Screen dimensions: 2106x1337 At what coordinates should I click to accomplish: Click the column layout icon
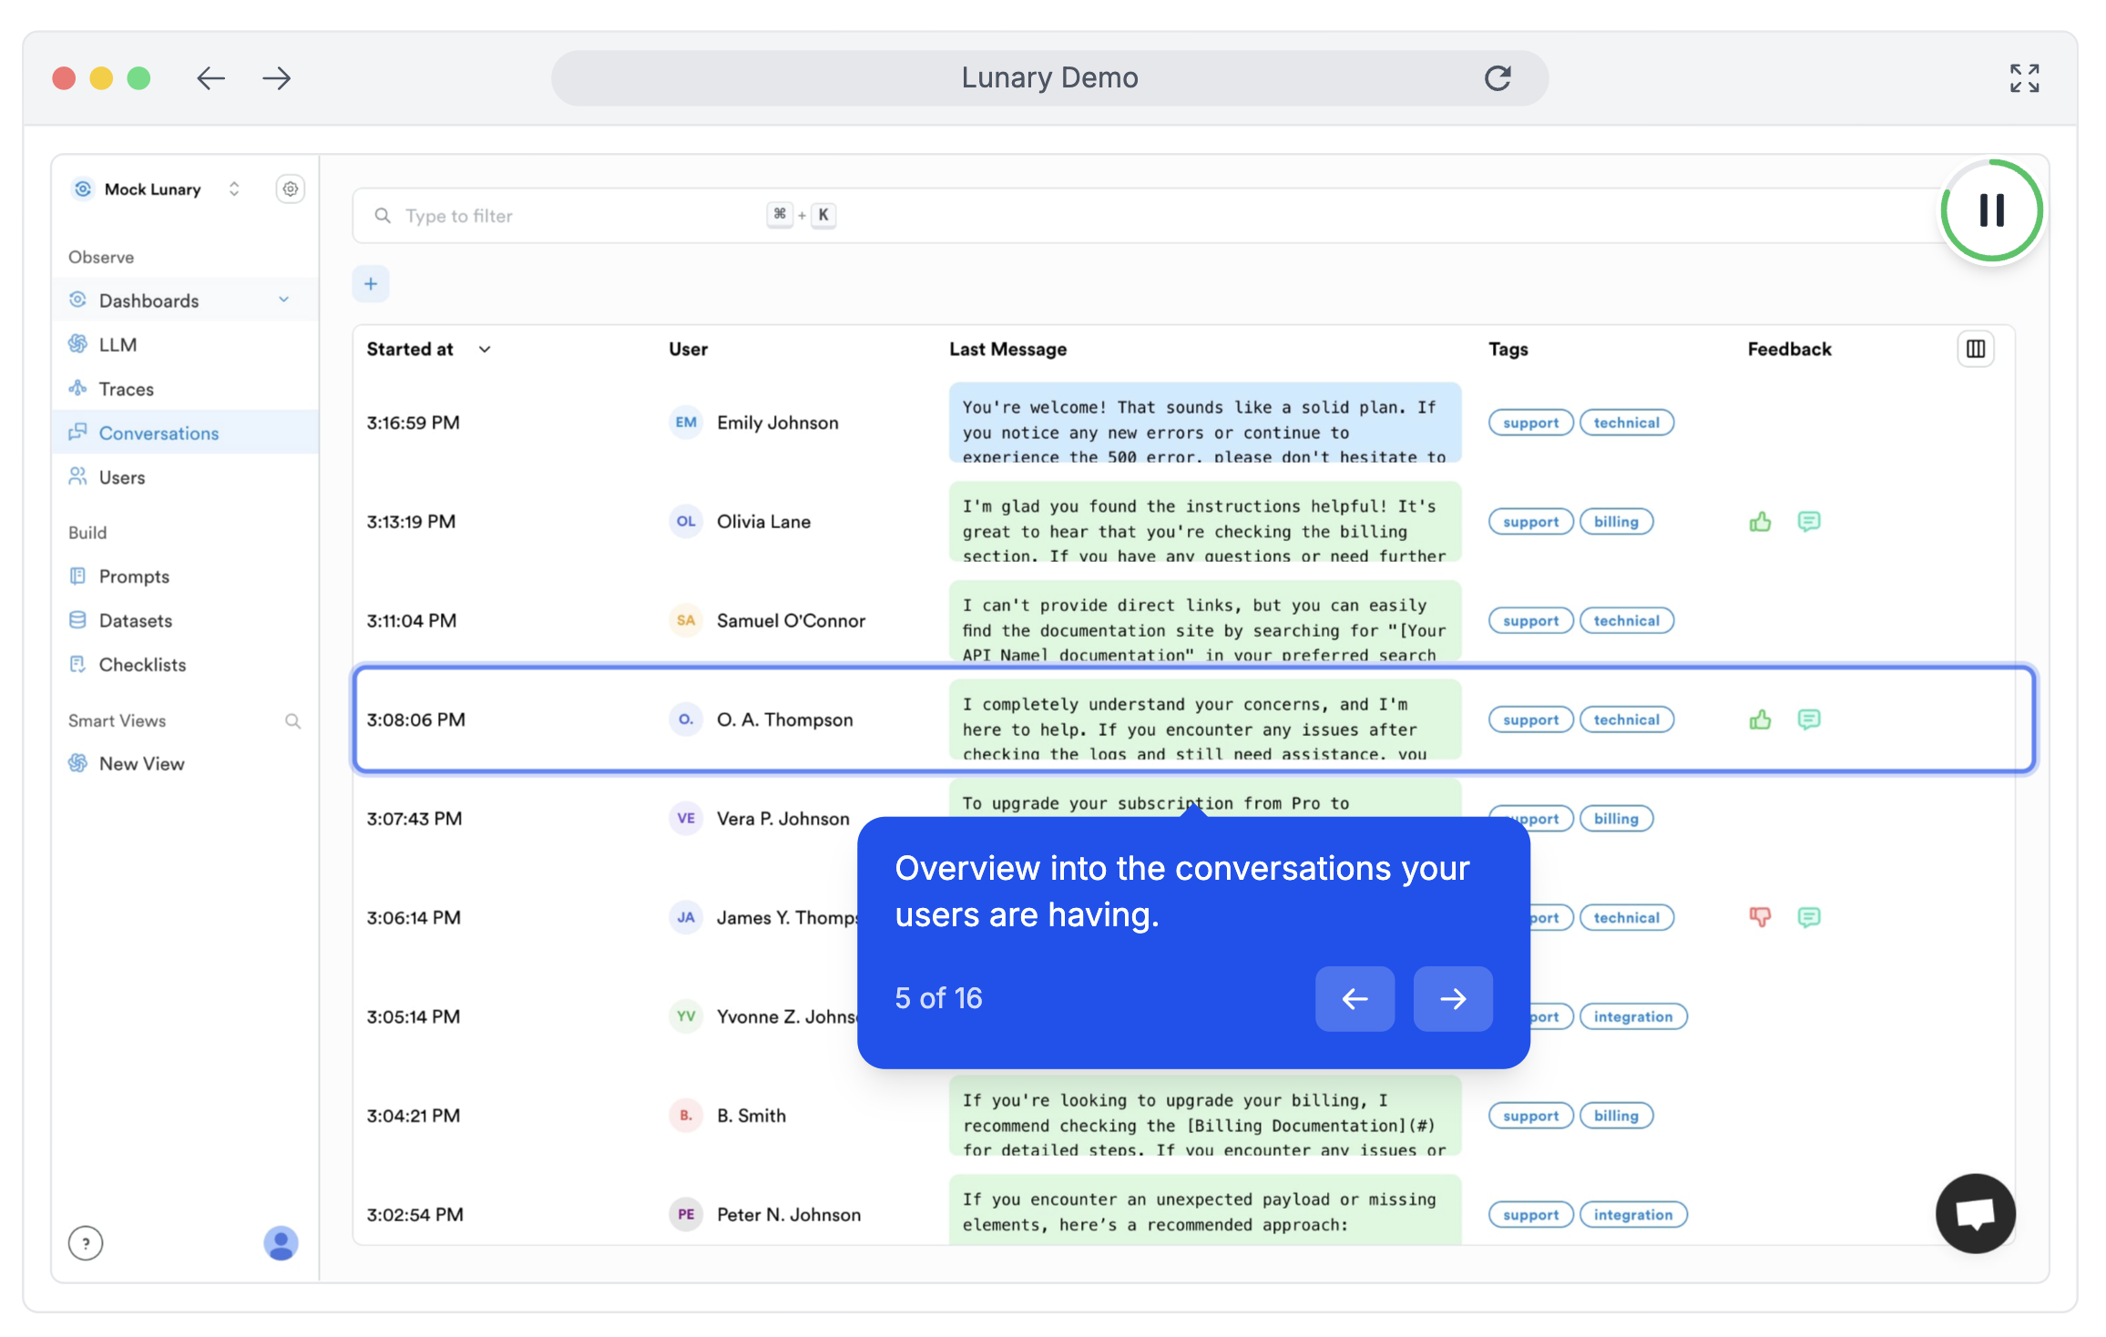(1975, 349)
